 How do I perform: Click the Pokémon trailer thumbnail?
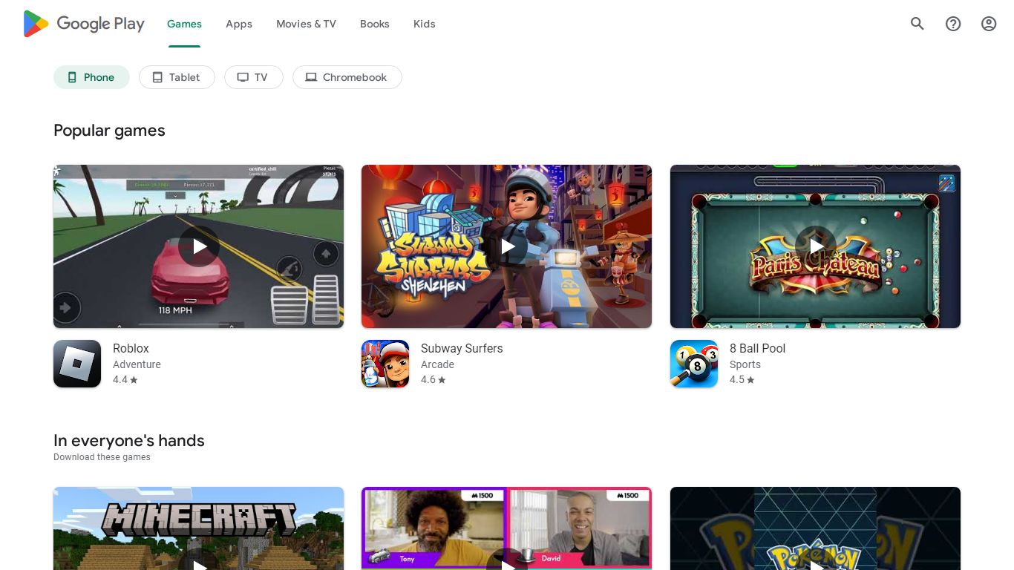coord(815,528)
